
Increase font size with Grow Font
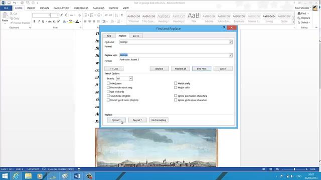pos(61,15)
